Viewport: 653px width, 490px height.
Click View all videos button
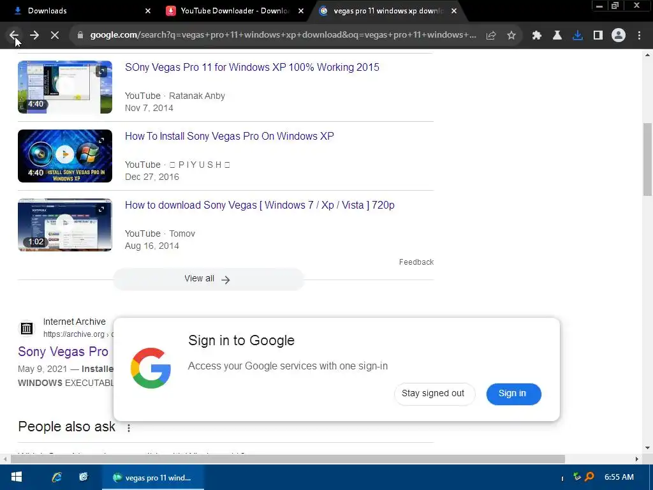point(209,279)
